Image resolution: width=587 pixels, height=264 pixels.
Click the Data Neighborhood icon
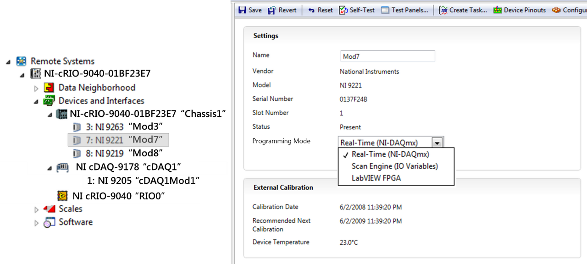[49, 88]
